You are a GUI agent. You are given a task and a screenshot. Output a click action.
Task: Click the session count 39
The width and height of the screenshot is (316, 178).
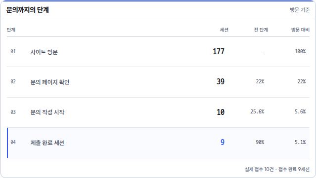click(x=221, y=81)
